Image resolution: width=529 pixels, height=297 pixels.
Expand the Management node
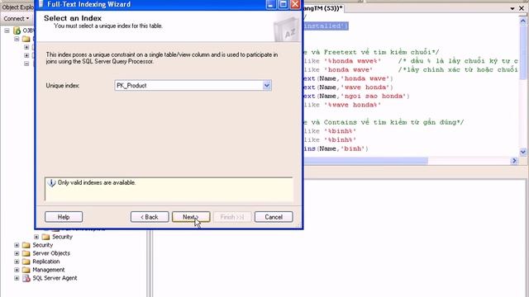pos(17,270)
